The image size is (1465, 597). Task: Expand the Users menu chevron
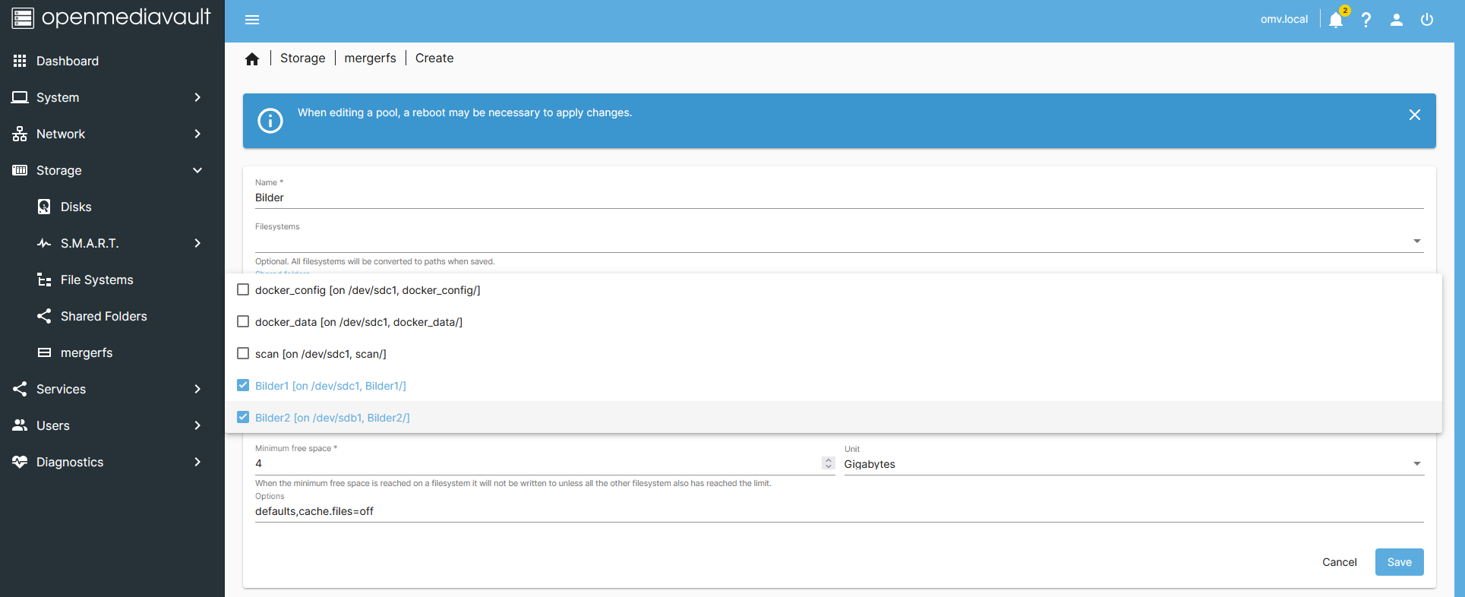pyautogui.click(x=197, y=425)
